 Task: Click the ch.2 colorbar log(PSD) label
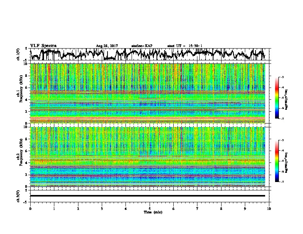(x=286, y=162)
